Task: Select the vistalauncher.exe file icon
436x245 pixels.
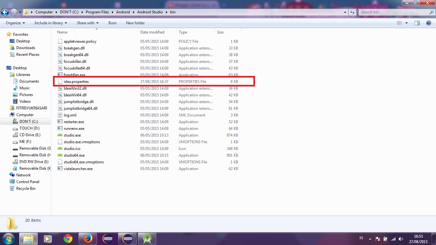Action: (x=60, y=169)
